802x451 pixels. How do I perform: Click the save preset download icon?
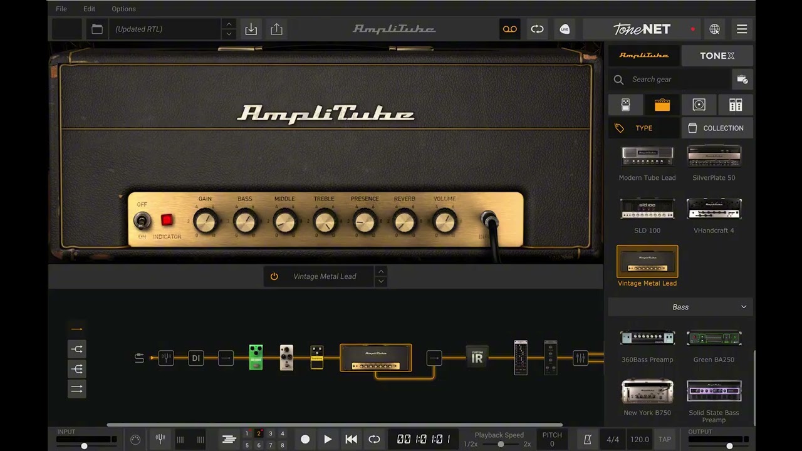click(x=251, y=29)
